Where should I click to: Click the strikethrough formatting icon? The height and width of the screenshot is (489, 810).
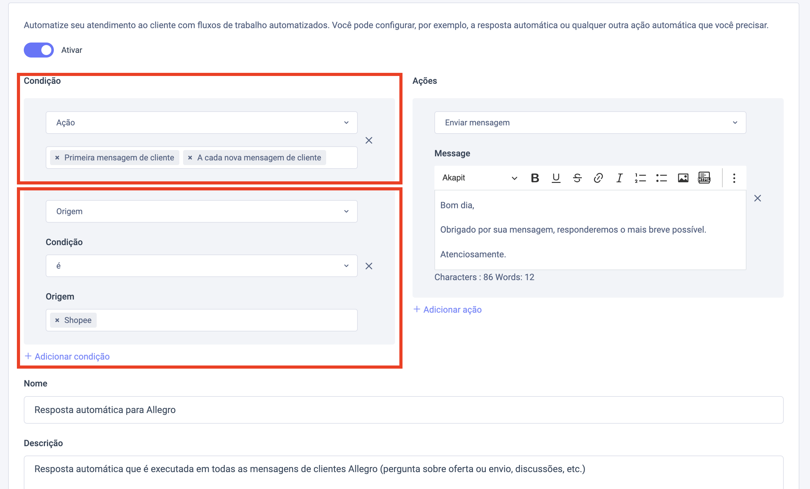(x=577, y=178)
